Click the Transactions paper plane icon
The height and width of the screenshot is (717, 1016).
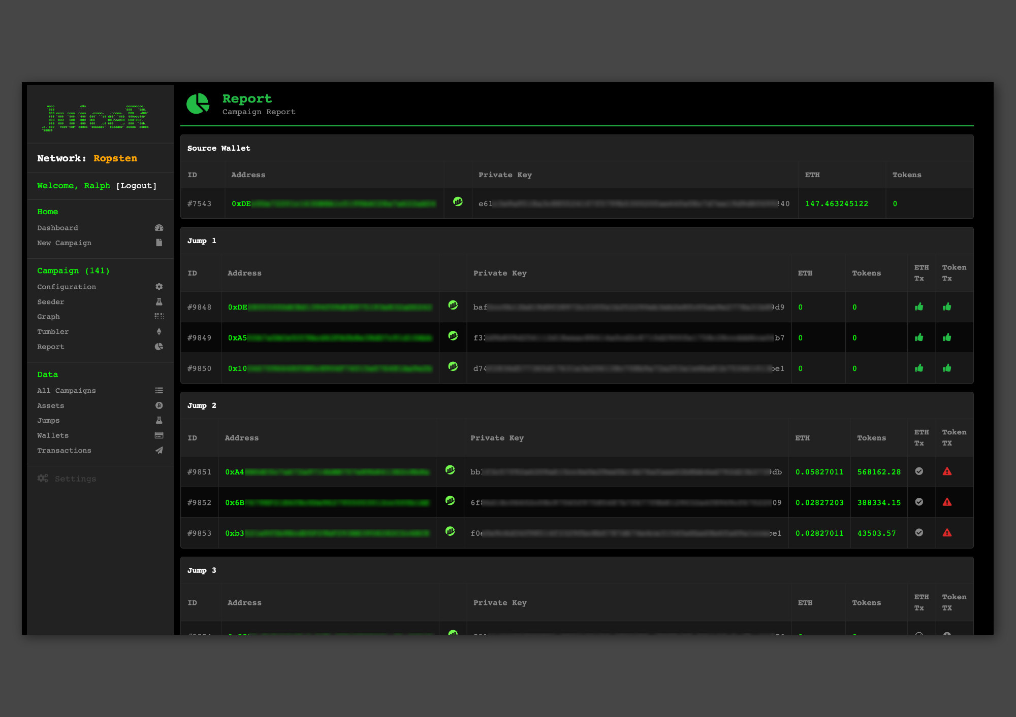coord(159,450)
